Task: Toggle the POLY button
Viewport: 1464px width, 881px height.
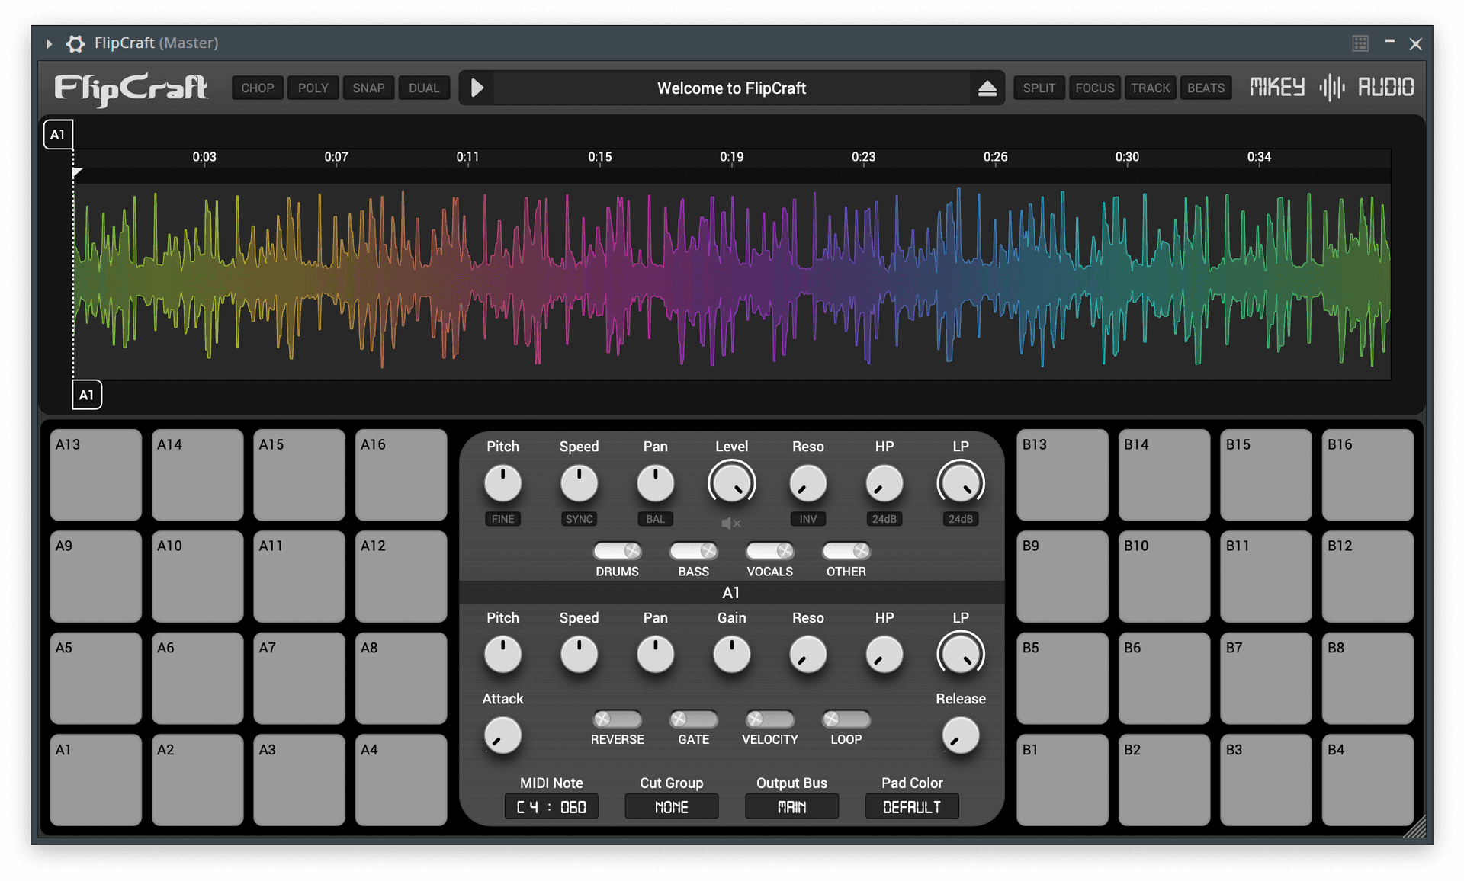Action: tap(313, 88)
